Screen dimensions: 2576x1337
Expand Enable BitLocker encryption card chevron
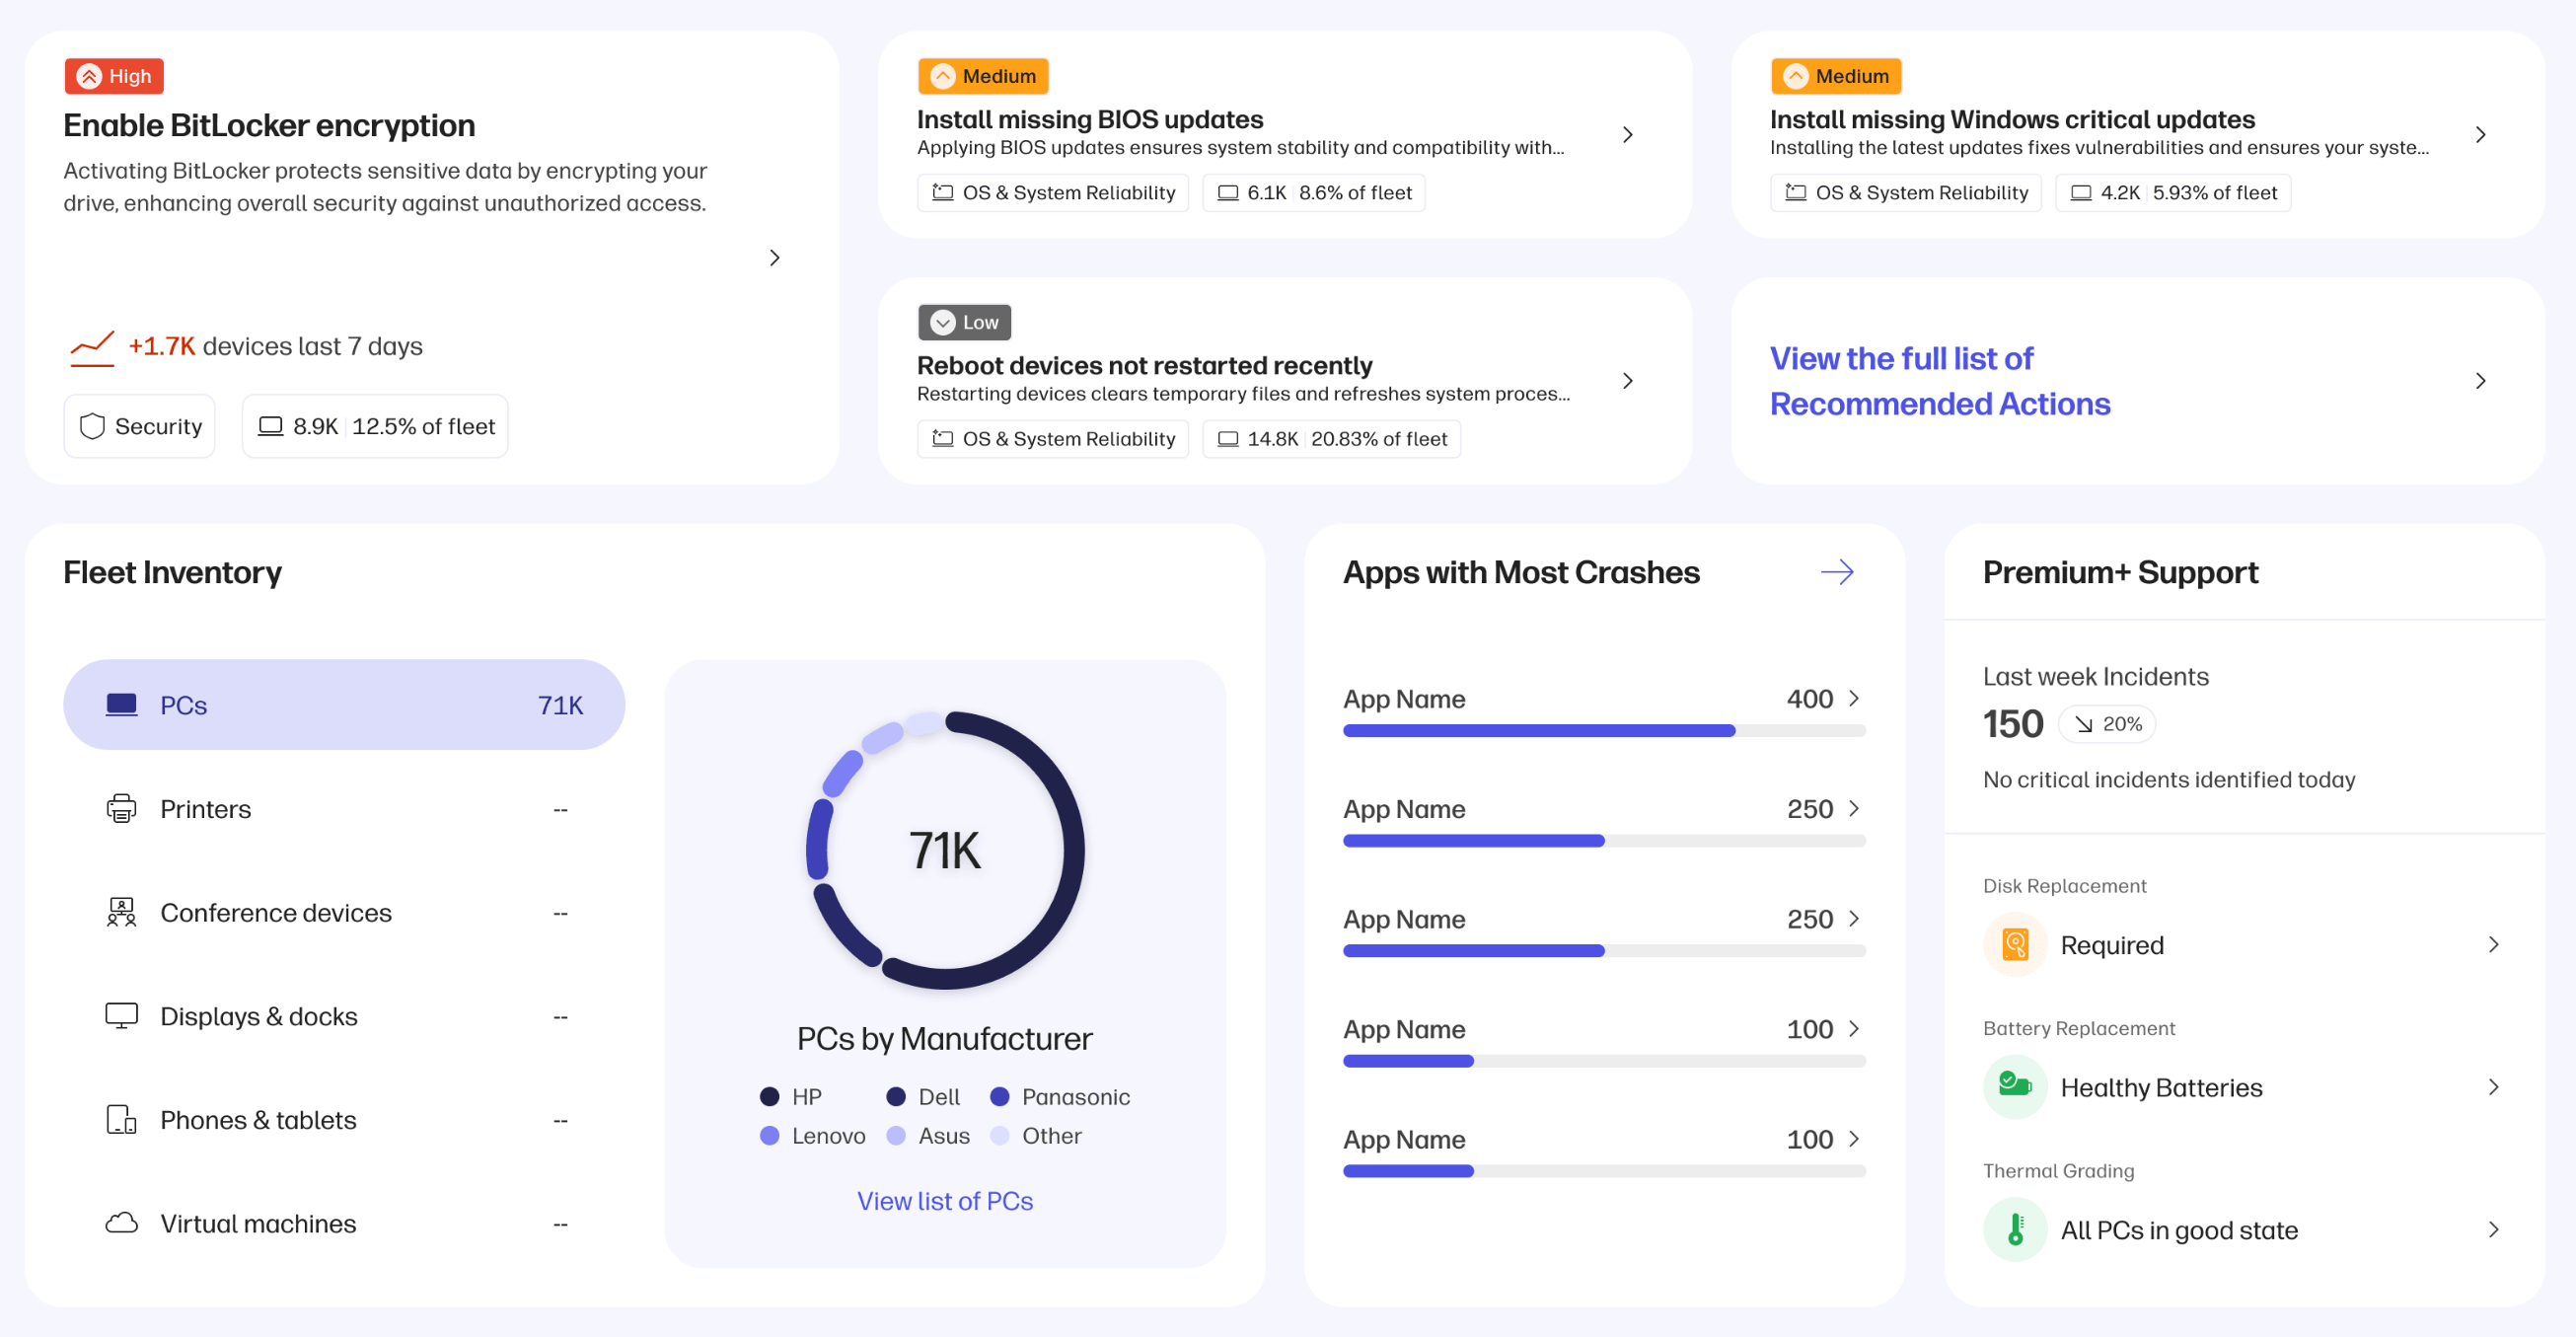pos(774,258)
